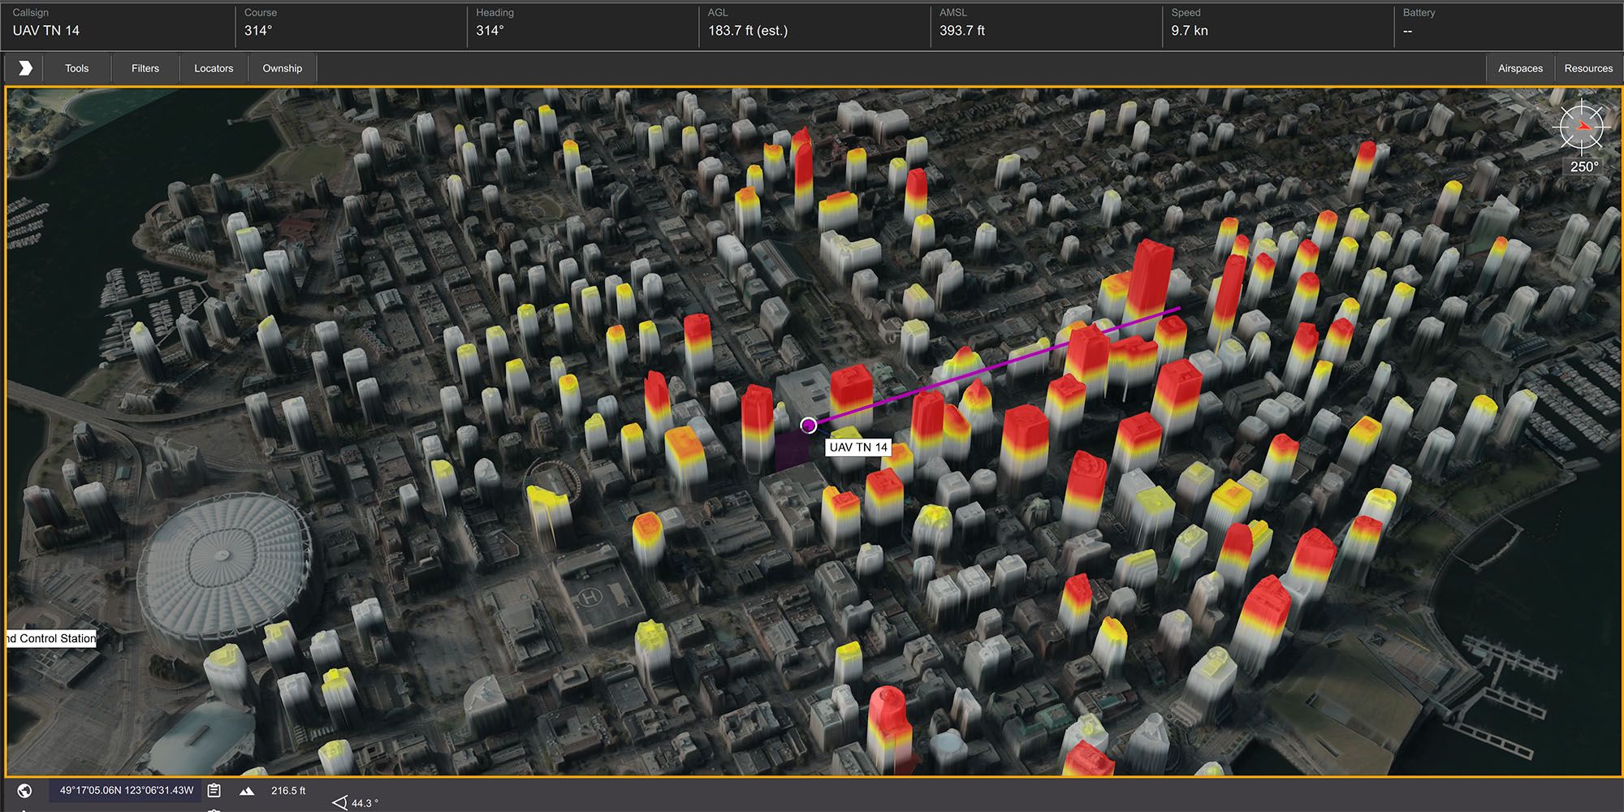1624x812 pixels.
Task: Click the UAV TN 14 callsign label
Action: (x=857, y=447)
